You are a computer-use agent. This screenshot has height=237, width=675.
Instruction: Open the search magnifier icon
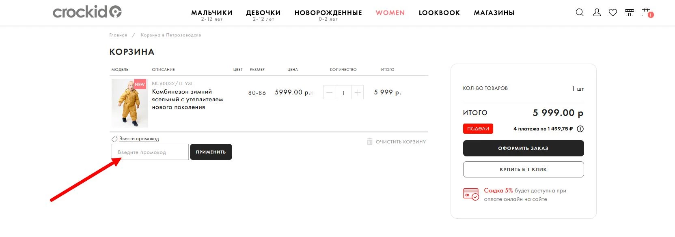(x=580, y=13)
